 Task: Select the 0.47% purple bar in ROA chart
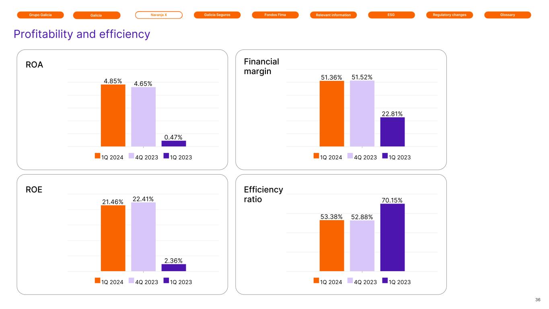pyautogui.click(x=174, y=144)
